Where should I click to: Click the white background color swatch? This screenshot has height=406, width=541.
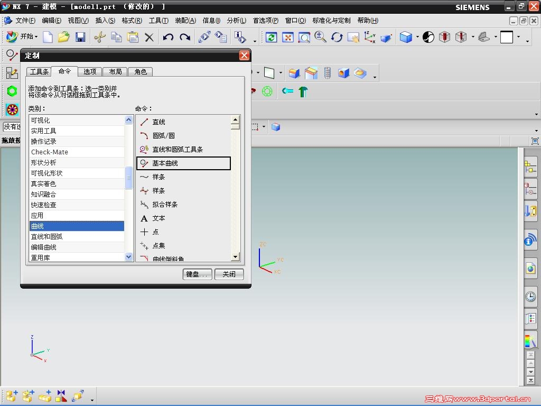(x=507, y=37)
